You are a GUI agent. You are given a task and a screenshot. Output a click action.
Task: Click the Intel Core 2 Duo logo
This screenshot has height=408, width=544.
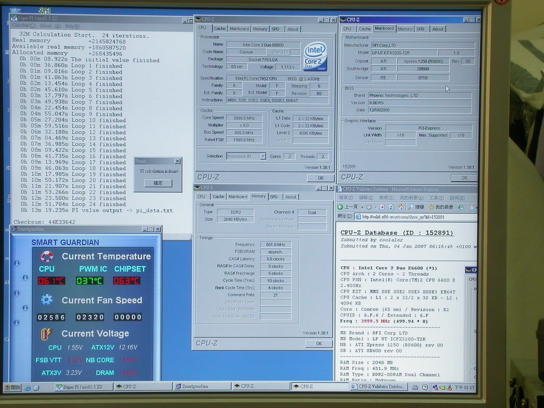(x=315, y=56)
